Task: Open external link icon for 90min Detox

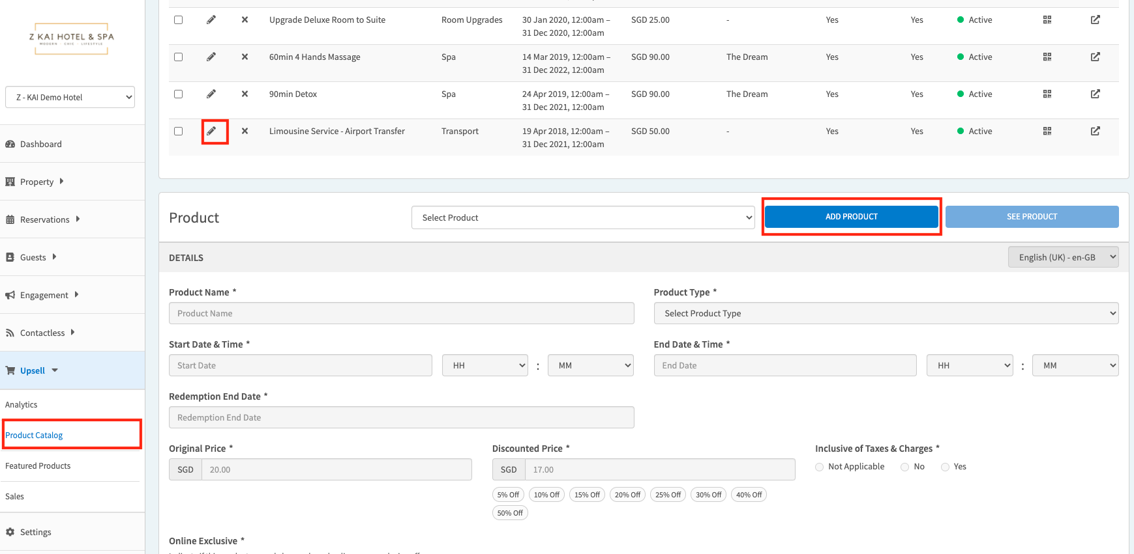Action: pyautogui.click(x=1095, y=94)
